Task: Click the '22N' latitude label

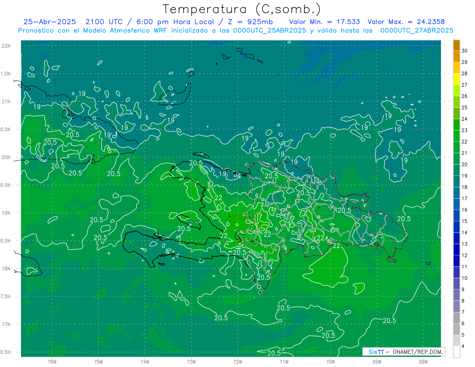Action: point(6,46)
